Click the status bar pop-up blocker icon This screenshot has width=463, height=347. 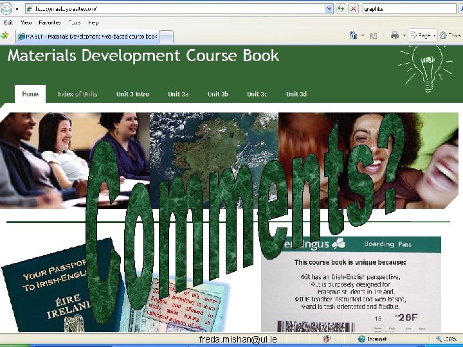point(327,339)
